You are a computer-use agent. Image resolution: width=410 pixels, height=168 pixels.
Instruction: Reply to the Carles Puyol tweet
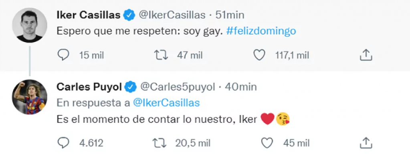point(63,142)
